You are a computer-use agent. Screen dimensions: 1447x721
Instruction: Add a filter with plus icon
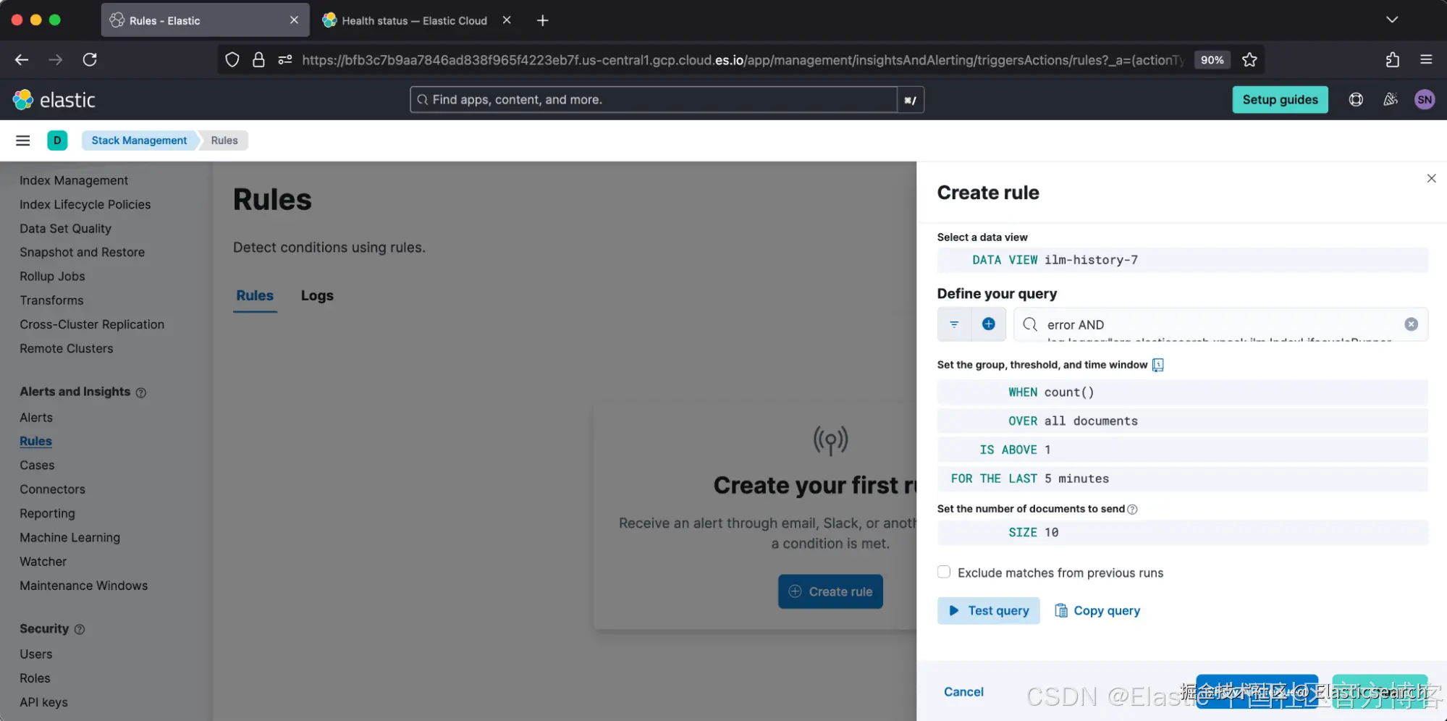point(988,324)
